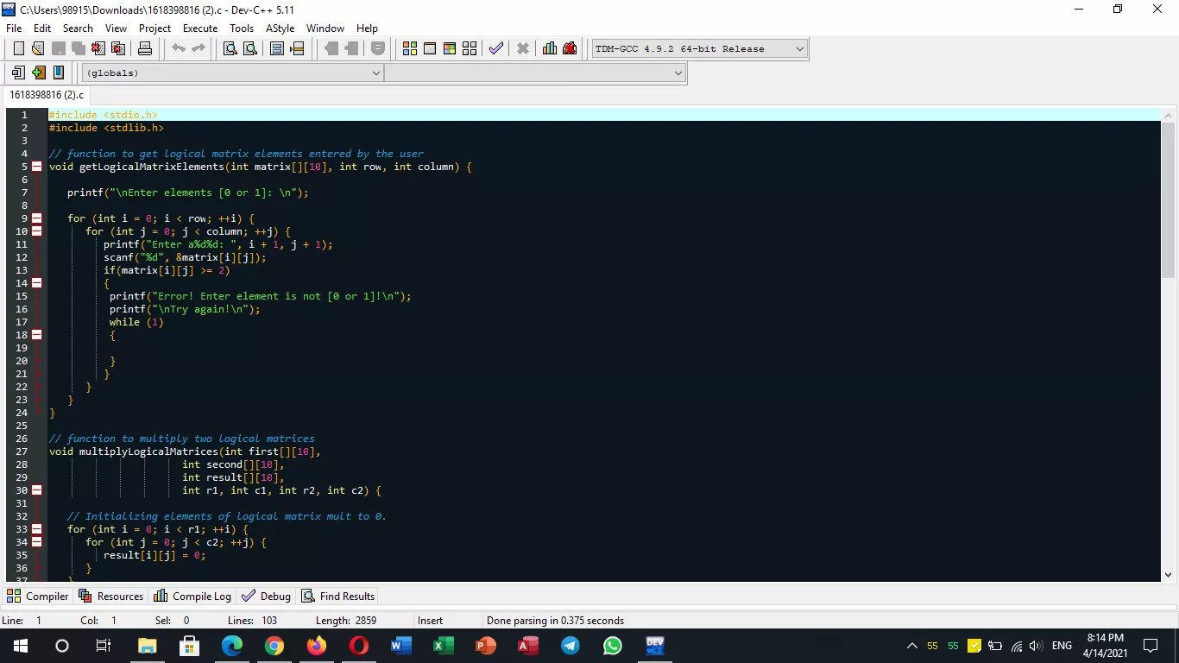Click the editor vertical scrollbar thumb
This screenshot has height=663, width=1179.
coord(1168,200)
